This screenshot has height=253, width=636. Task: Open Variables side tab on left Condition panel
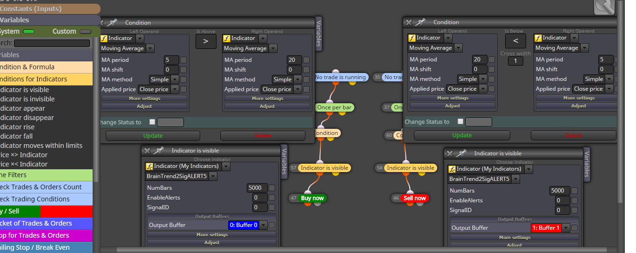click(x=318, y=33)
